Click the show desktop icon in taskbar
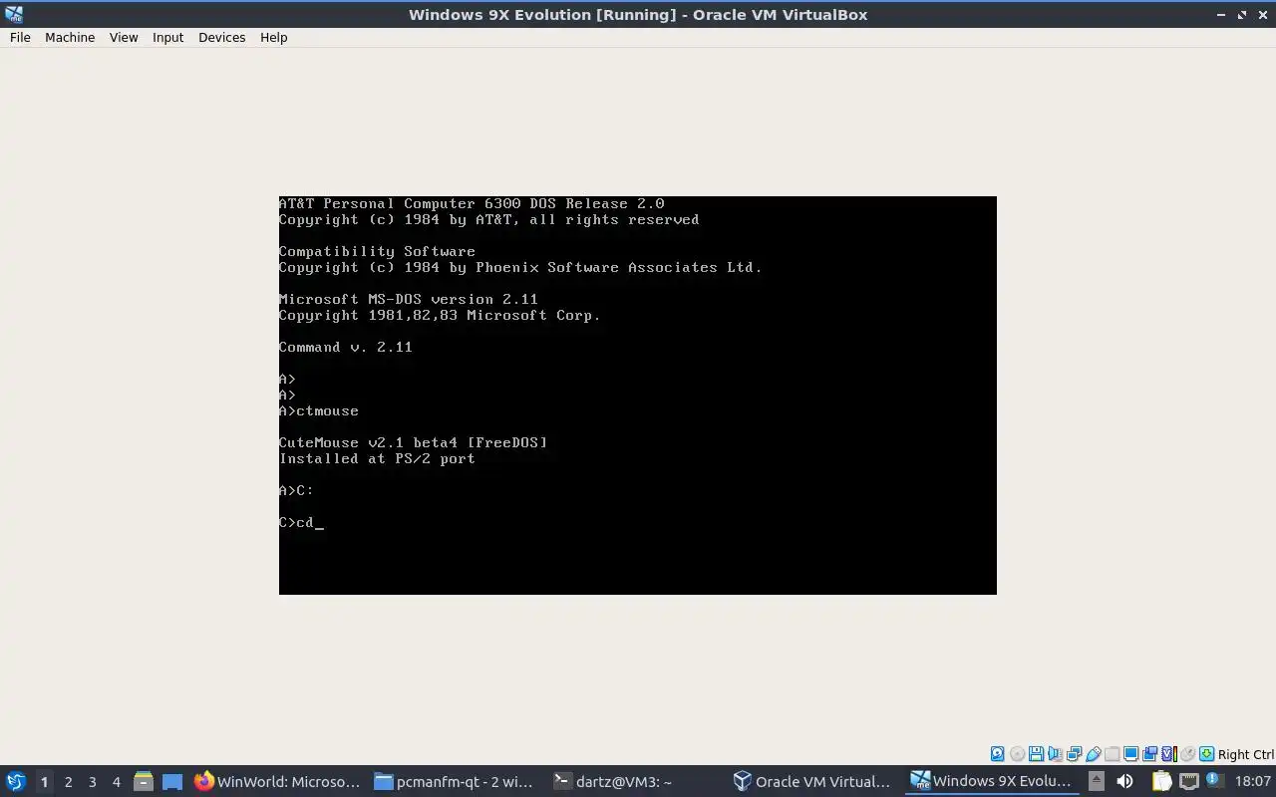The image size is (1276, 797). tap(171, 781)
